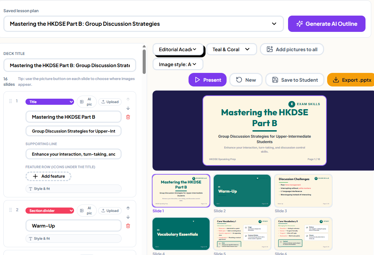Open Style & fit for Warm-Up slide
374x255 pixels.
(x=73, y=238)
